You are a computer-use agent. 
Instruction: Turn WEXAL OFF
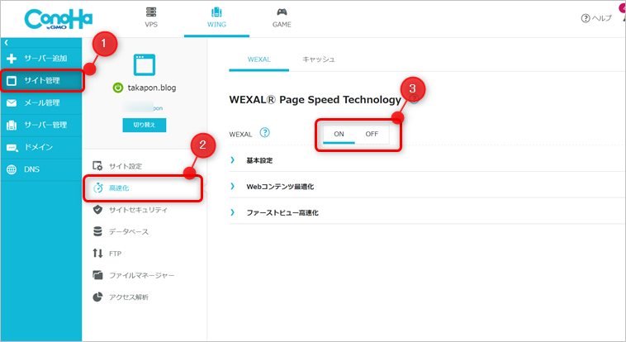click(372, 133)
